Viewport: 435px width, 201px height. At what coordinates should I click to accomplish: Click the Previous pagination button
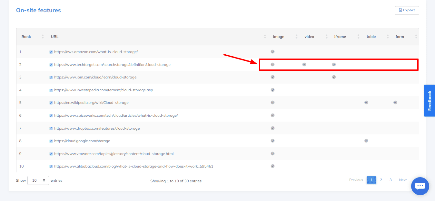click(x=356, y=180)
